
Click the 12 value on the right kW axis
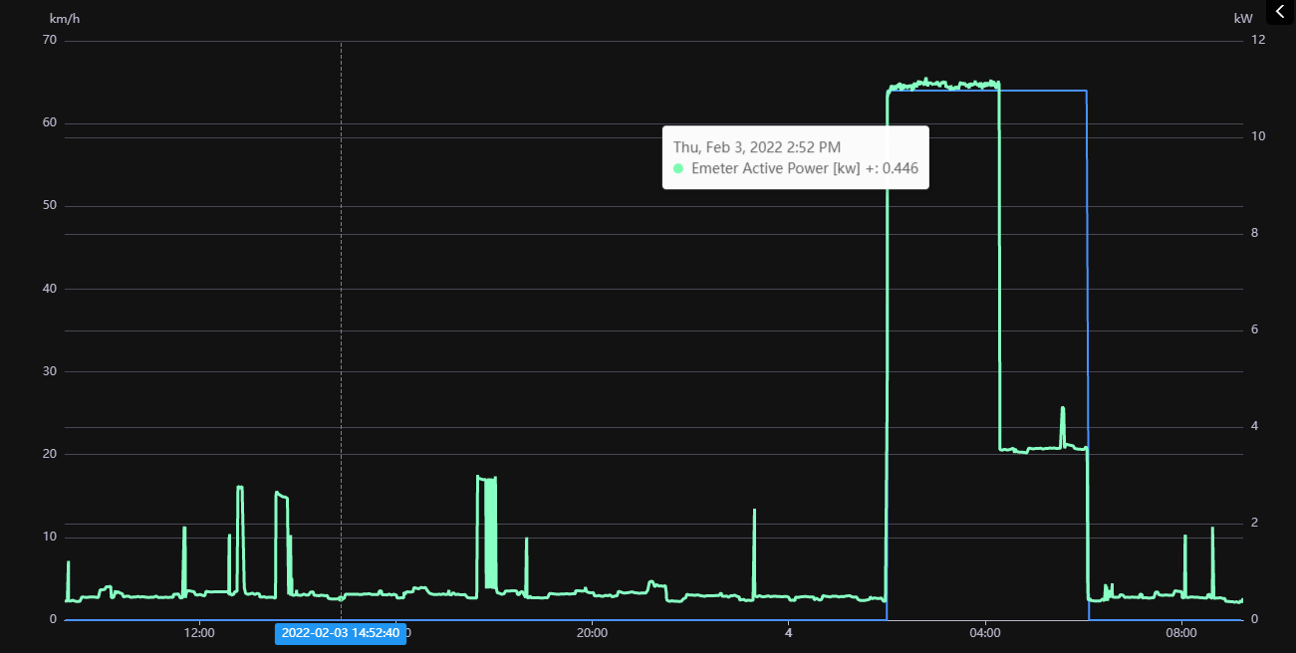click(1258, 40)
